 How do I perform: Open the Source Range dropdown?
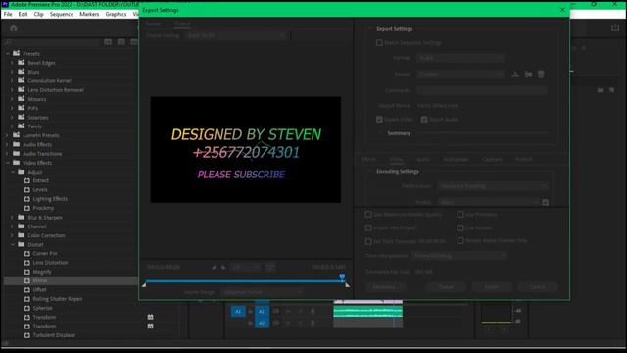click(262, 292)
